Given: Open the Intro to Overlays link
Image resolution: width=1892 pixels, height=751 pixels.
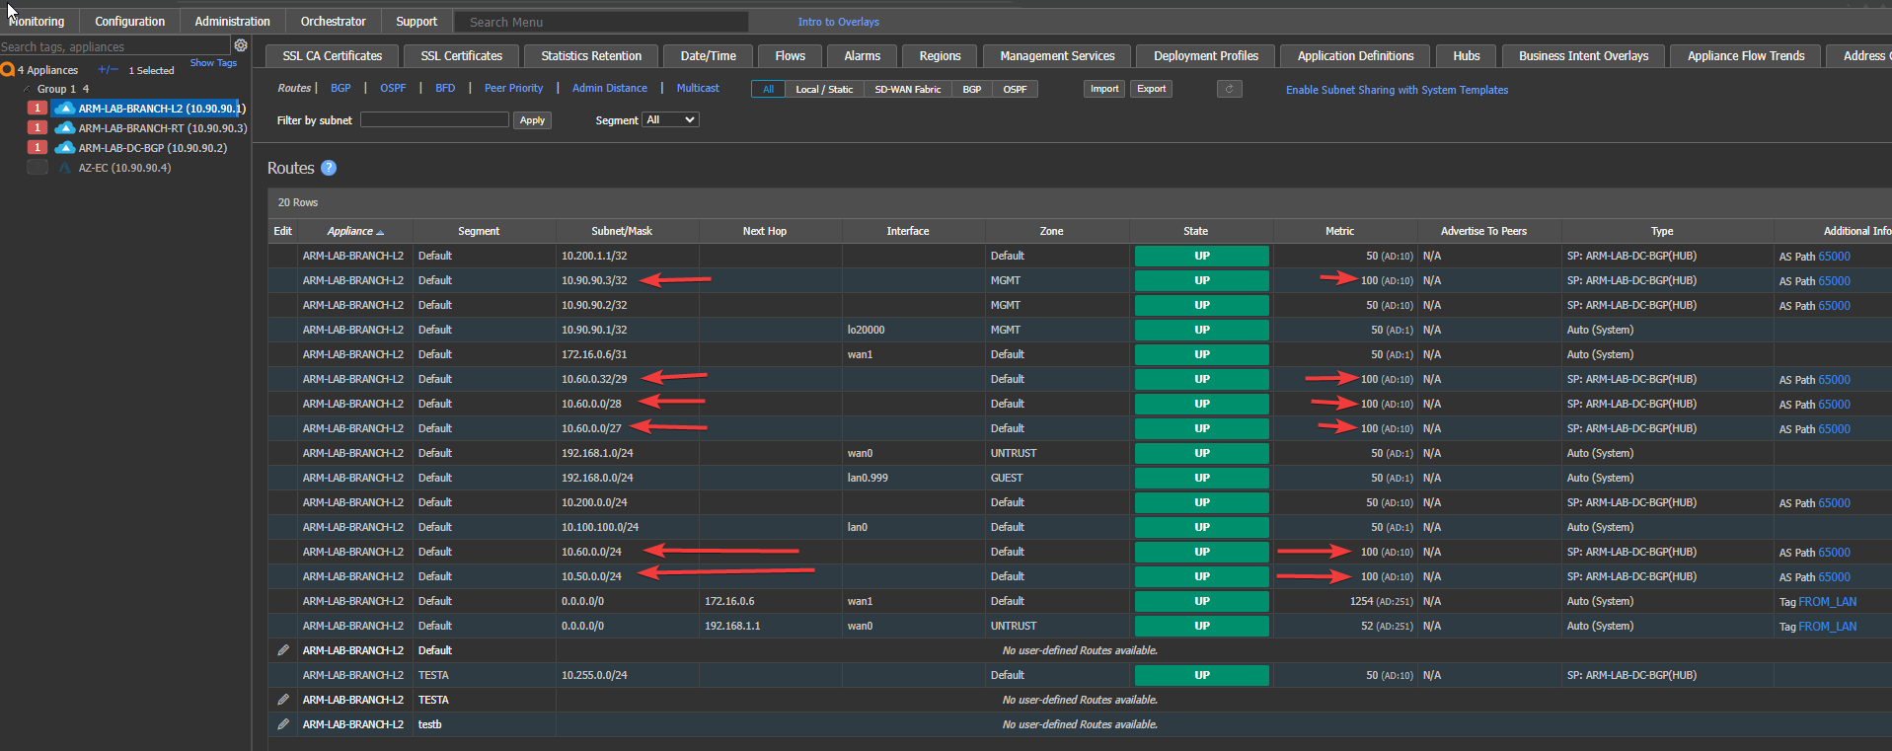Looking at the screenshot, I should (838, 22).
